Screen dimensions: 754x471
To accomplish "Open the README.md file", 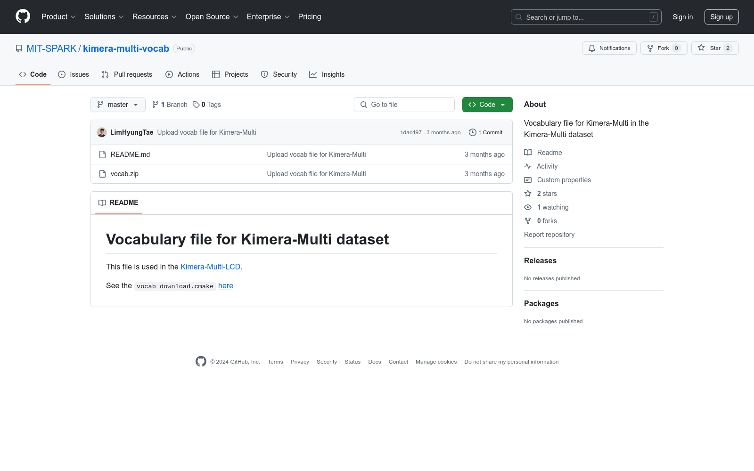I will pyautogui.click(x=130, y=154).
